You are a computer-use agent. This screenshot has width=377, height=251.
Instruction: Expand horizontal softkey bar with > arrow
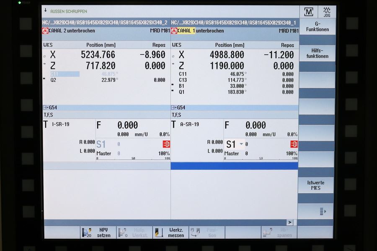tap(289, 222)
